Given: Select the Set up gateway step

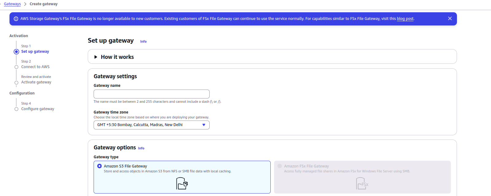Looking at the screenshot, I should pyautogui.click(x=35, y=52).
